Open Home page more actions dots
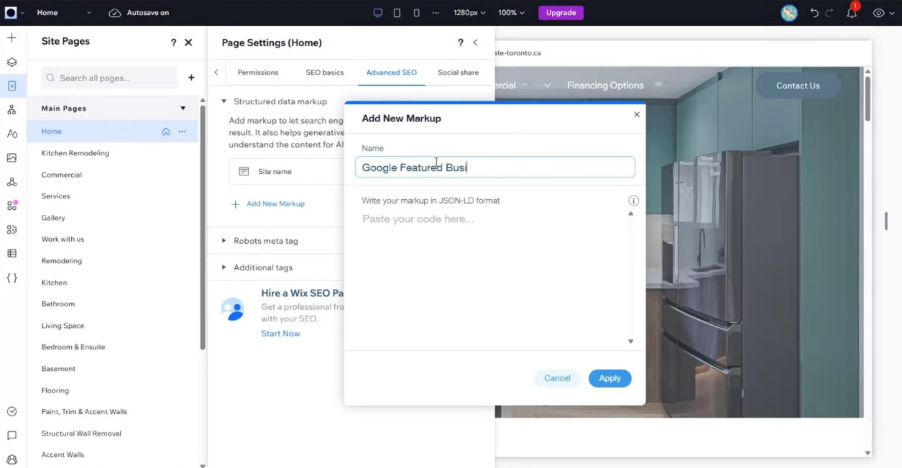 coord(183,132)
